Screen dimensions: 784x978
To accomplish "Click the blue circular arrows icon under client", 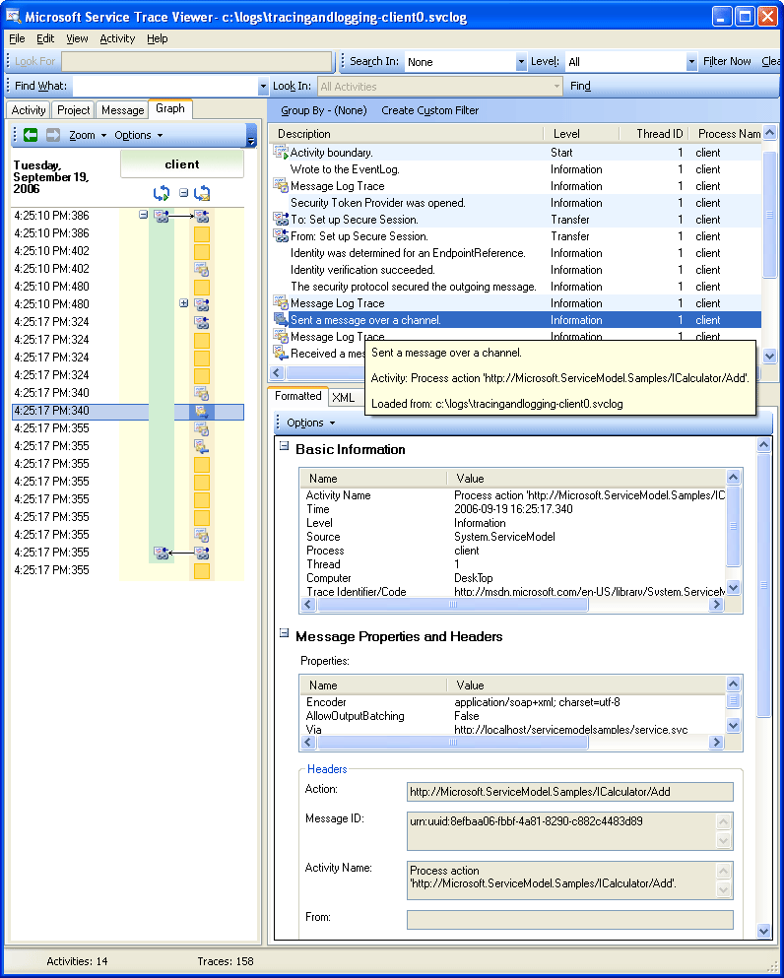I will (162, 193).
